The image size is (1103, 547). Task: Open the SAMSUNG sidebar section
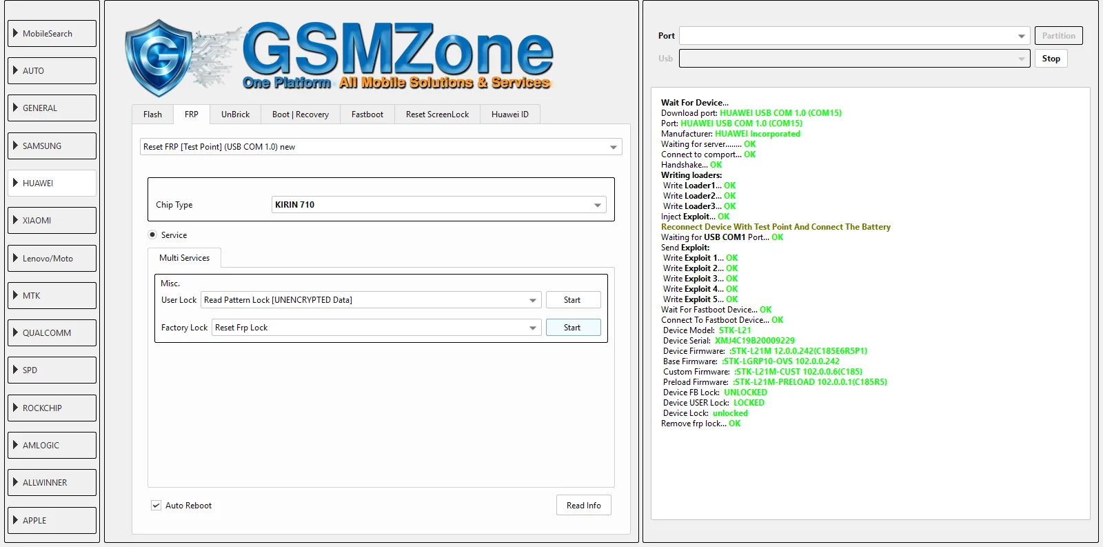click(x=52, y=146)
